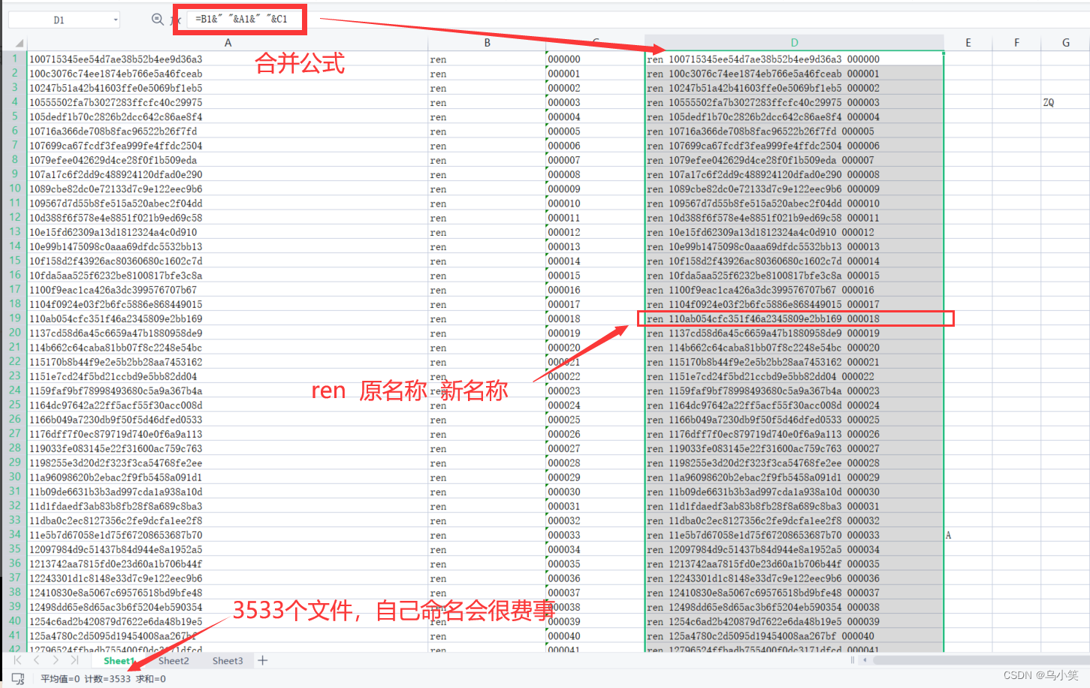Click the status bar text 求和=0
Viewport: 1090px width, 688px height.
tap(151, 679)
